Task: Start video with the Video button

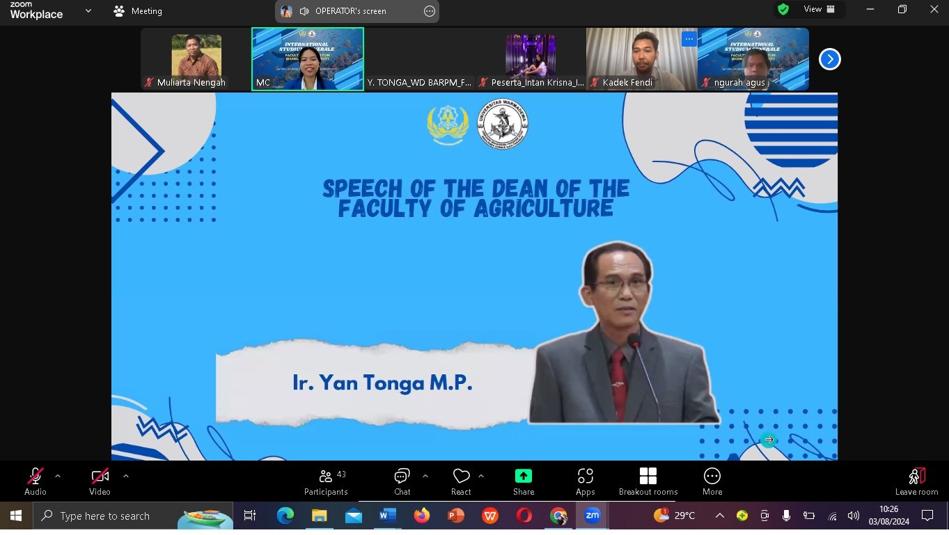Action: [x=100, y=481]
